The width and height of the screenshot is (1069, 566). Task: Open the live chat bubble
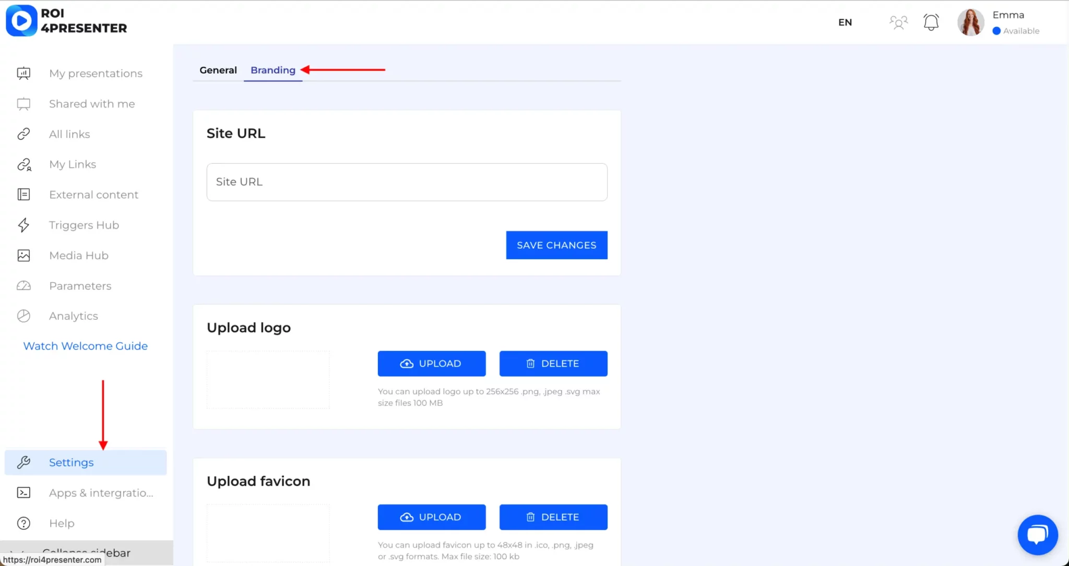pos(1037,535)
